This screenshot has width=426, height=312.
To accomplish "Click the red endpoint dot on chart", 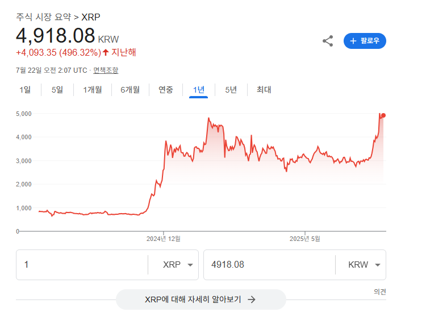I will (x=383, y=115).
